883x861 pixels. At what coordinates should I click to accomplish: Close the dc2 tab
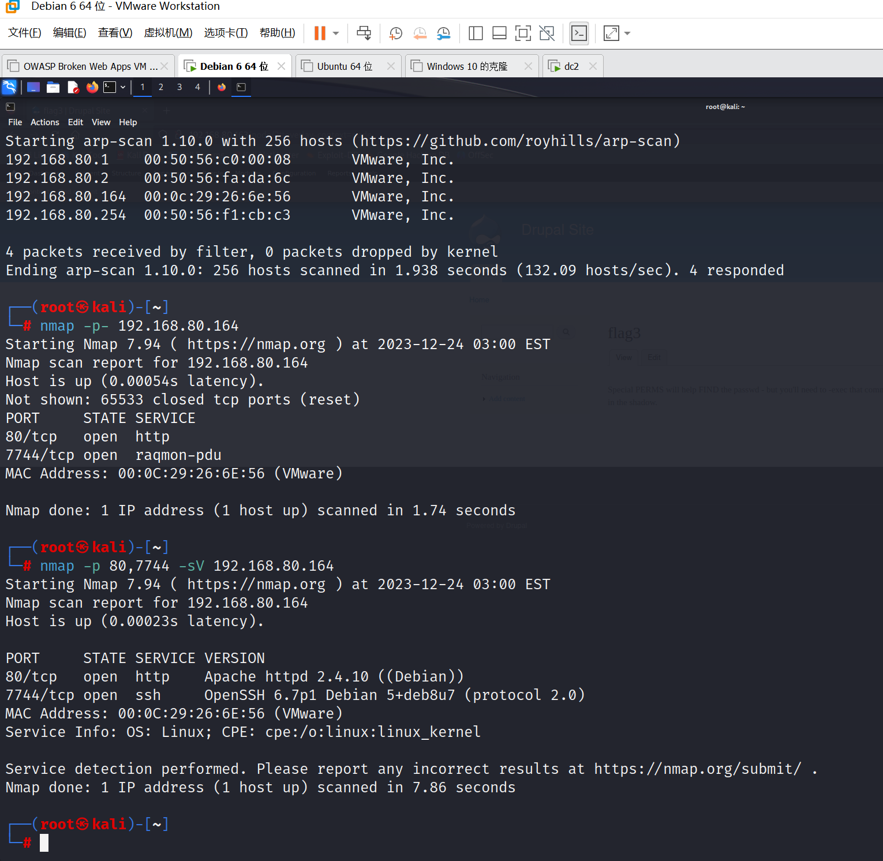(593, 66)
